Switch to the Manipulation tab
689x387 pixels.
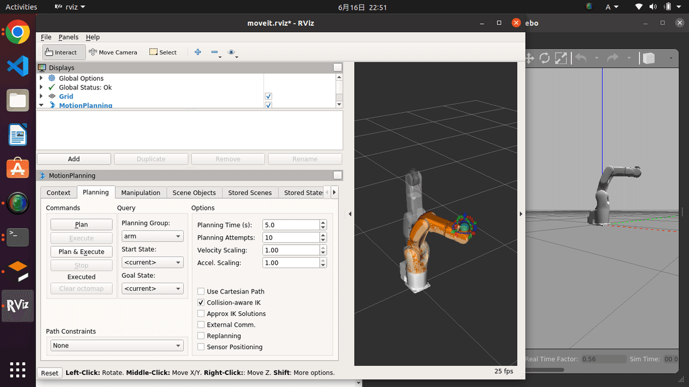pyautogui.click(x=141, y=193)
